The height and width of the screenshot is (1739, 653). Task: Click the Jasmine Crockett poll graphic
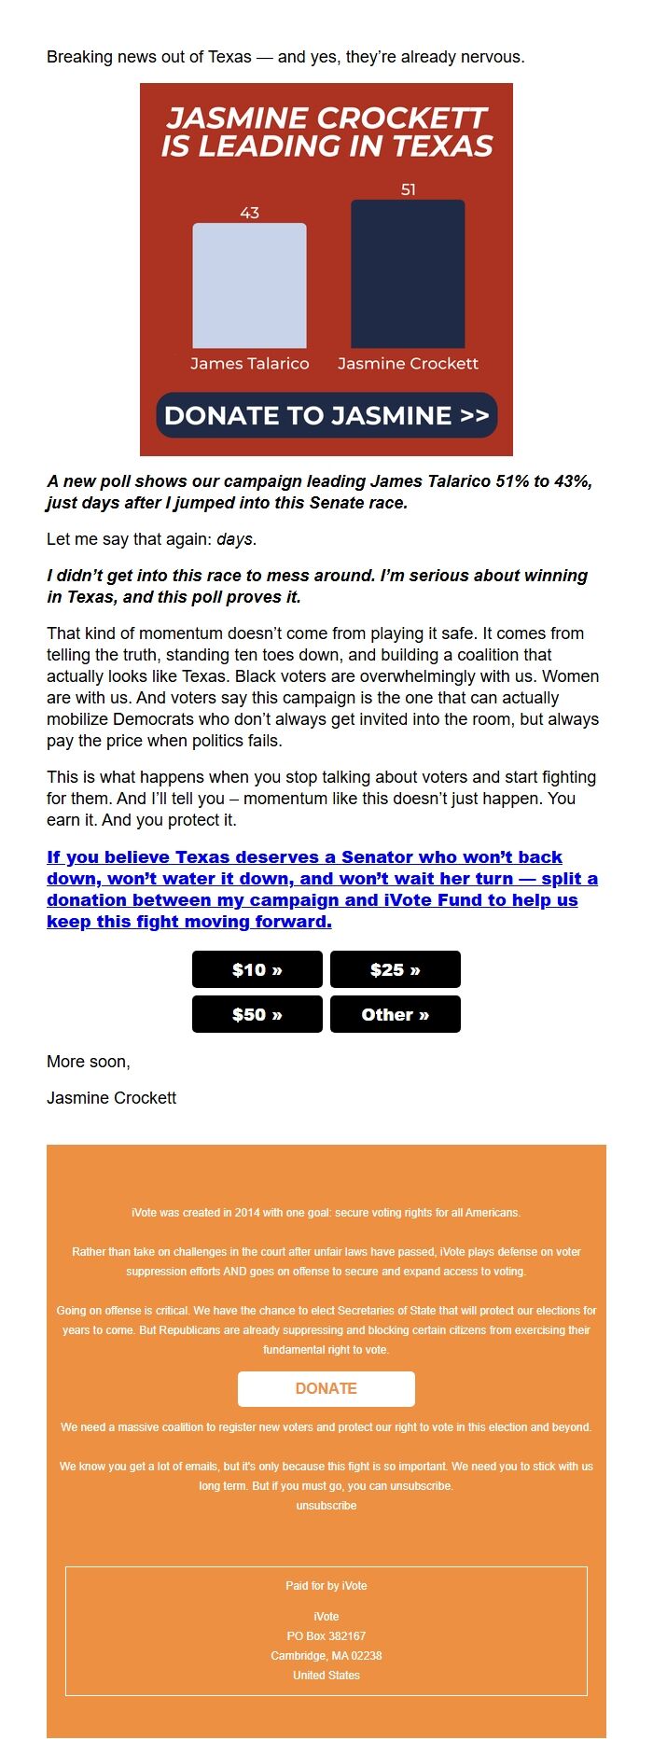[x=326, y=269]
